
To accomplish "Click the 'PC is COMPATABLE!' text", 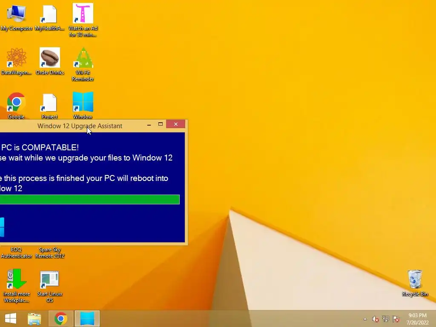I will (x=40, y=147).
